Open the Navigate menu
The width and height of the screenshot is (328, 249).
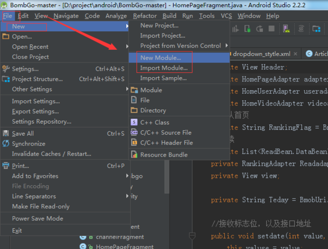coord(66,16)
